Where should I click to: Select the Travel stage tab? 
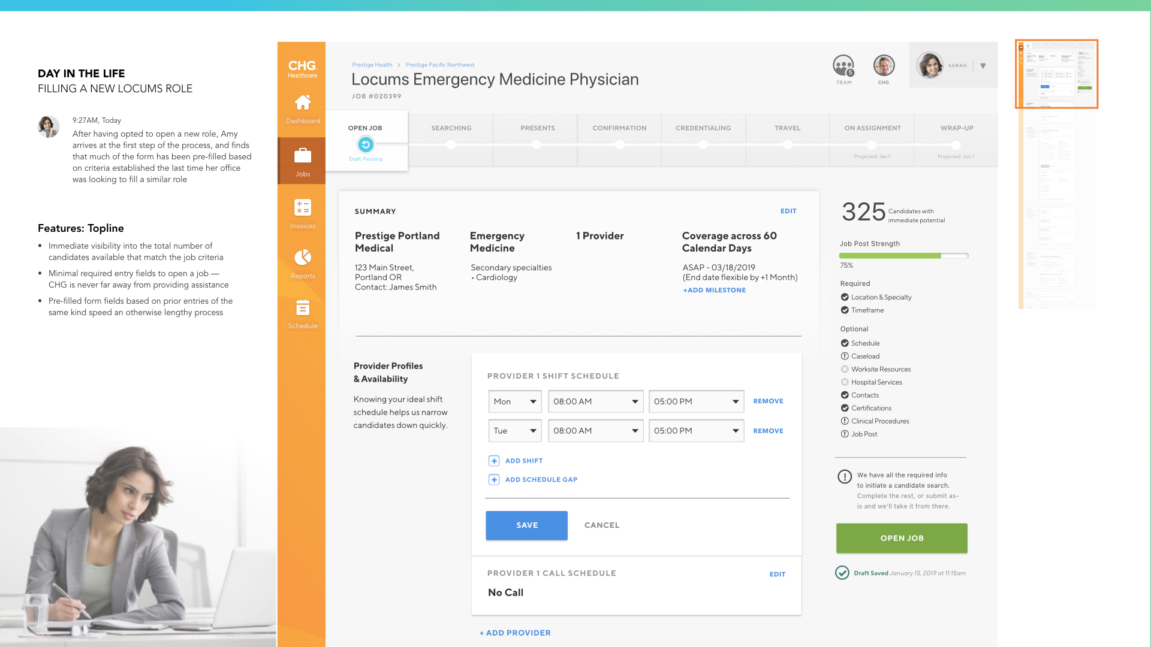(788, 140)
